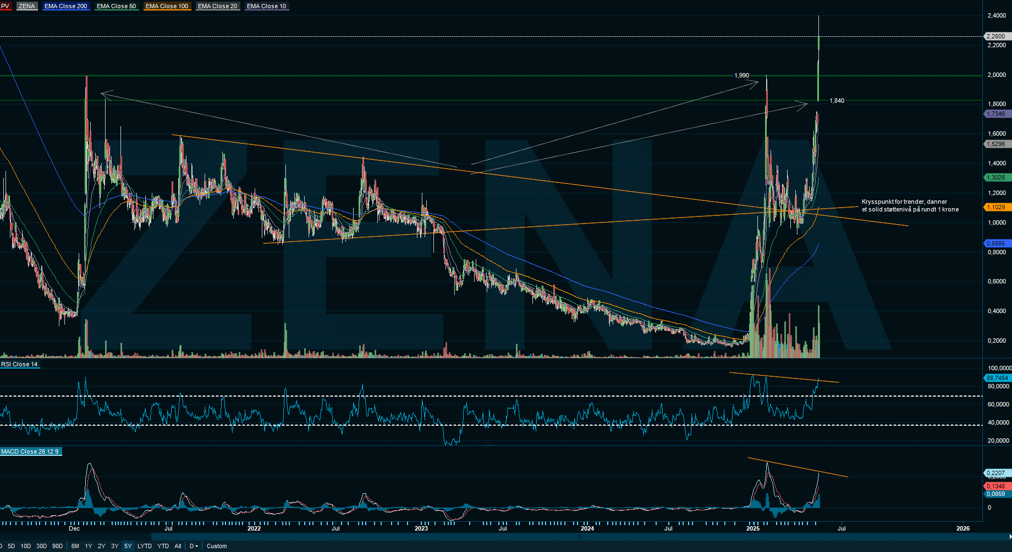Set chart range to 30D
The width and height of the screenshot is (1012, 552).
click(x=41, y=546)
